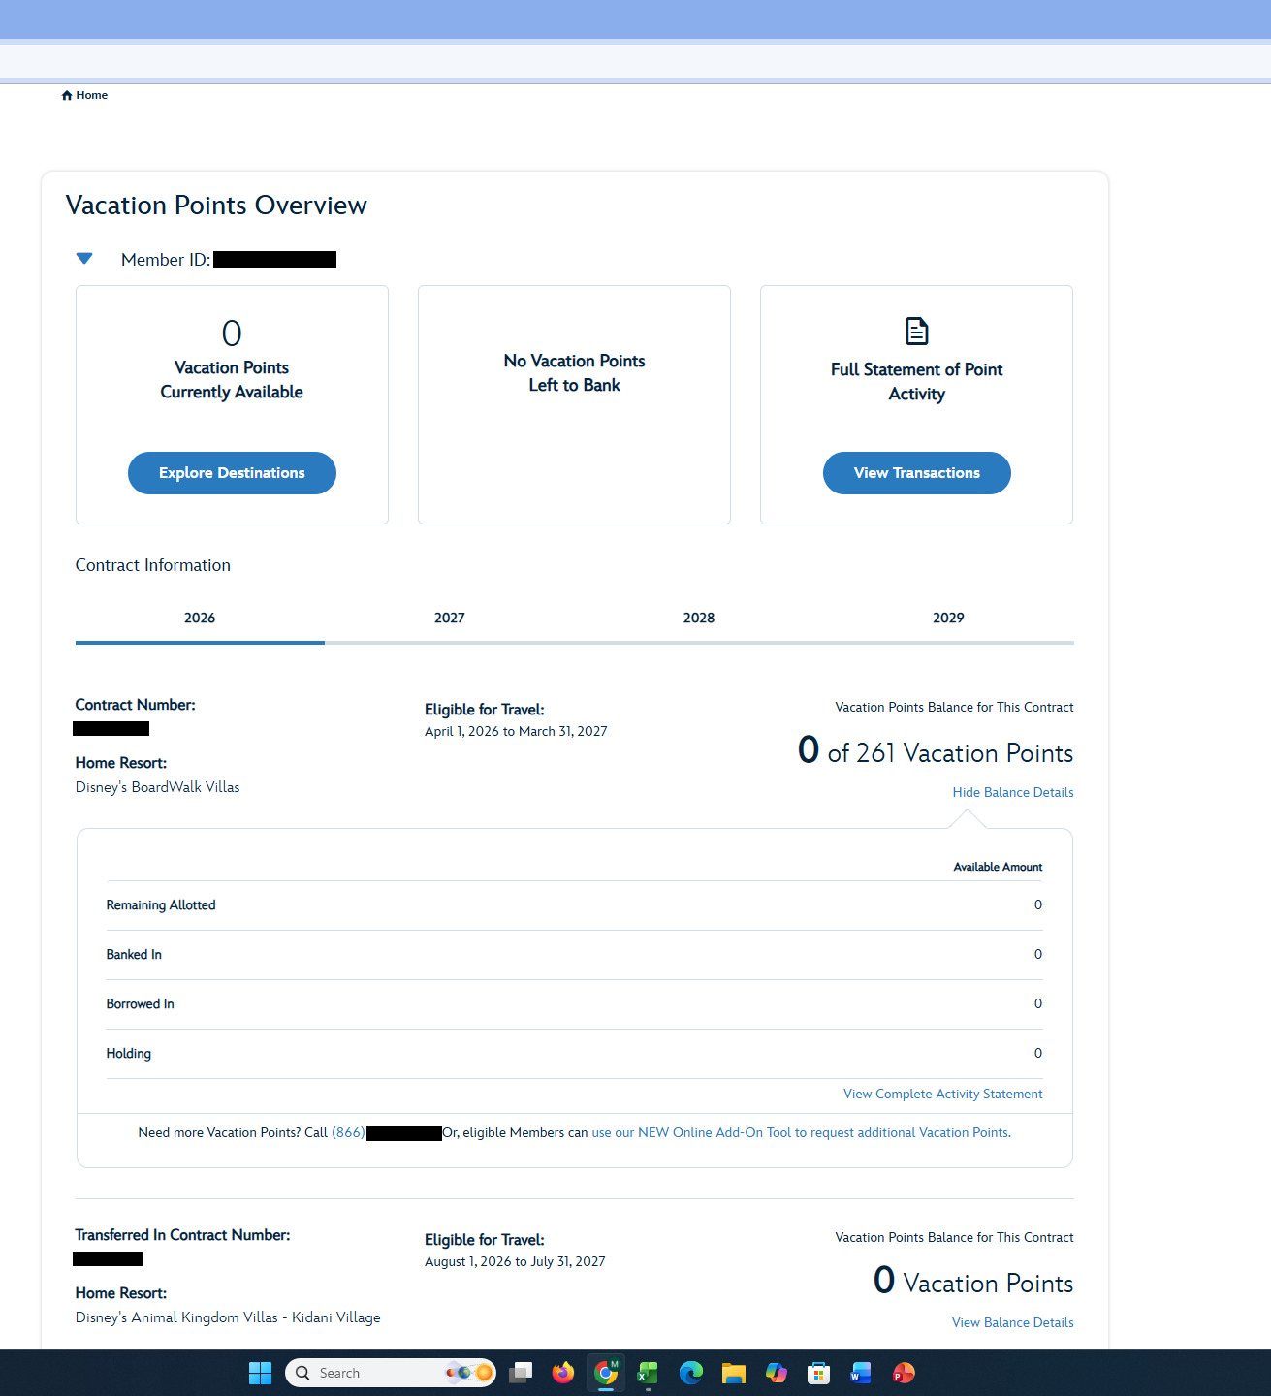The image size is (1271, 1396).
Task: Launch Microsoft Edge from the taskbar
Action: point(691,1373)
